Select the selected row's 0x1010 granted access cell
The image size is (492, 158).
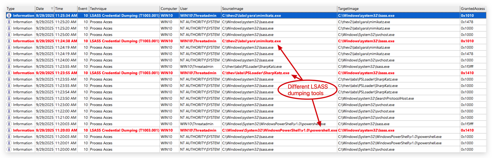467,15
